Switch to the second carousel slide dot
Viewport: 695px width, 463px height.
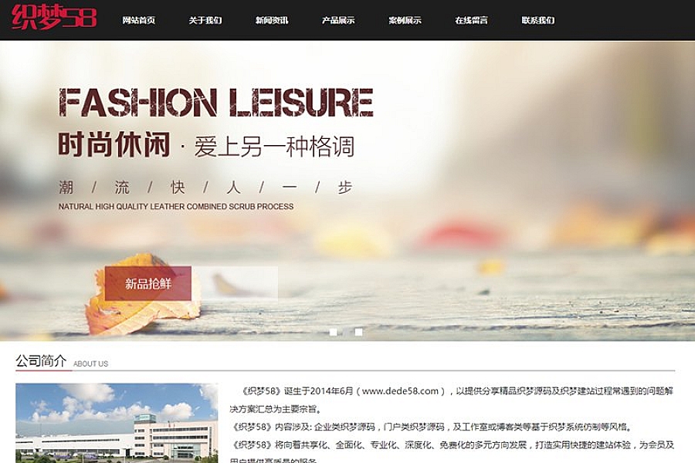click(358, 332)
